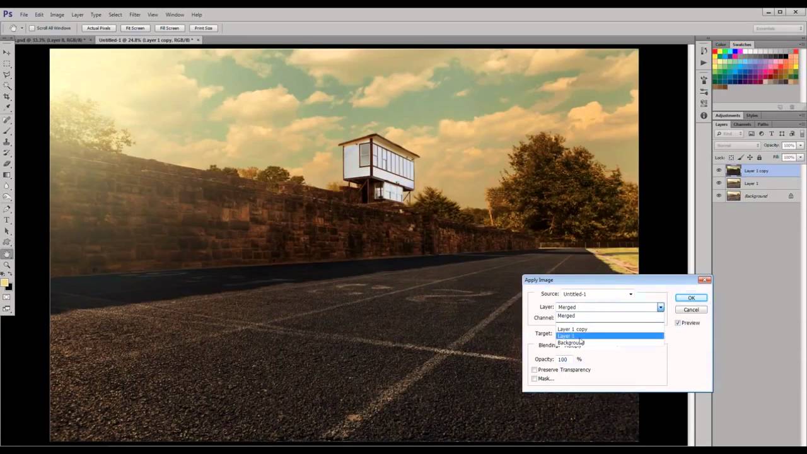
Task: Open the Window menu
Action: pos(175,15)
